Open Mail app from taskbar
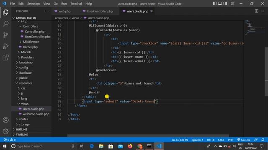The image size is (268, 150). point(121,146)
